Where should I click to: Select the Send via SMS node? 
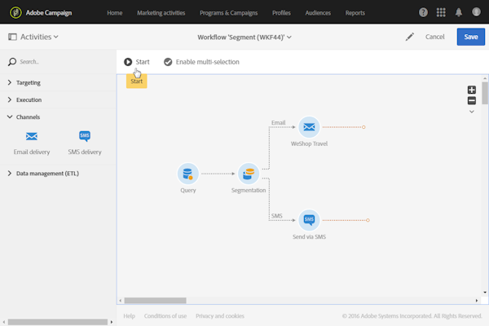(x=308, y=219)
